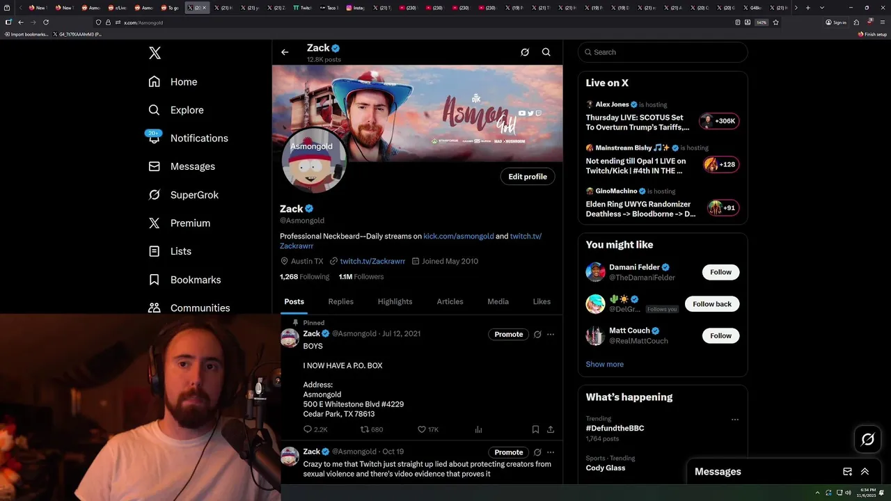View the 1,268 Following list
The image size is (891, 501).
304,277
